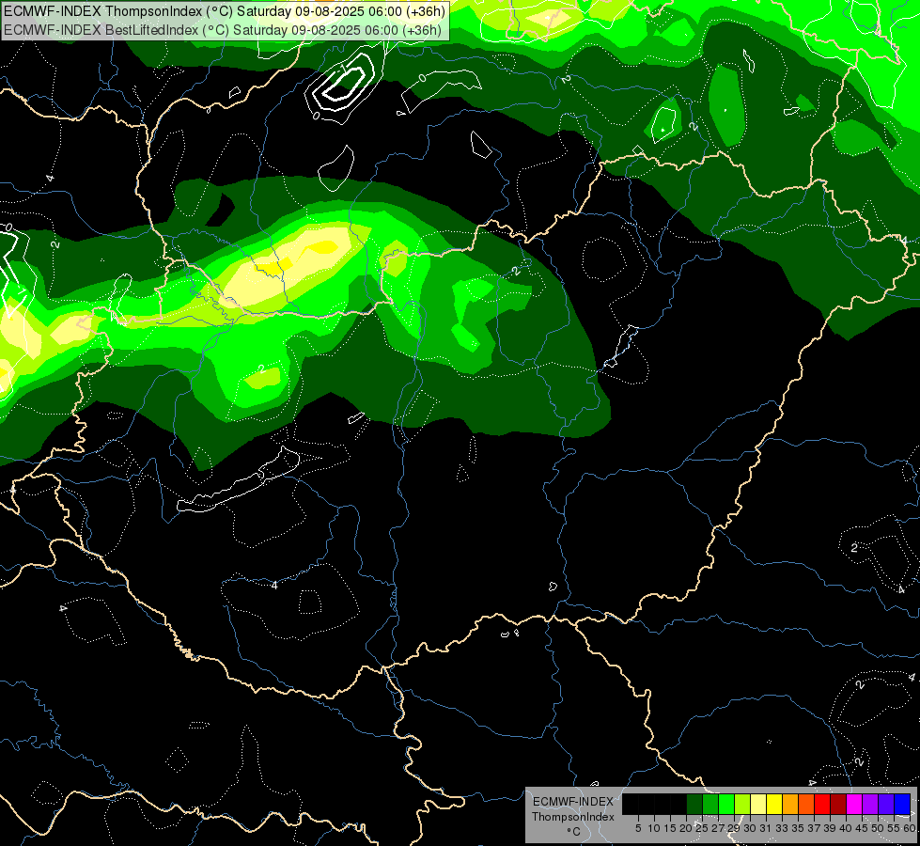The height and width of the screenshot is (846, 920).
Task: Click legend scale value '37'
Action: tap(814, 828)
